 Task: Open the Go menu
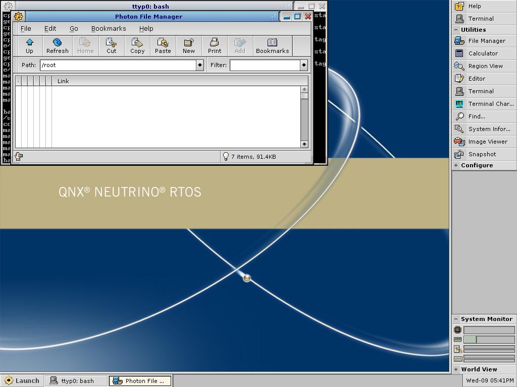74,29
